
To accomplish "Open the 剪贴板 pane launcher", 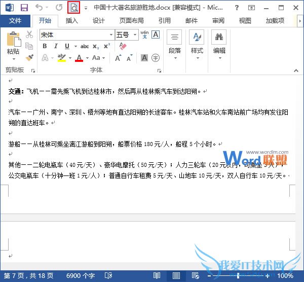I will [x=33, y=70].
